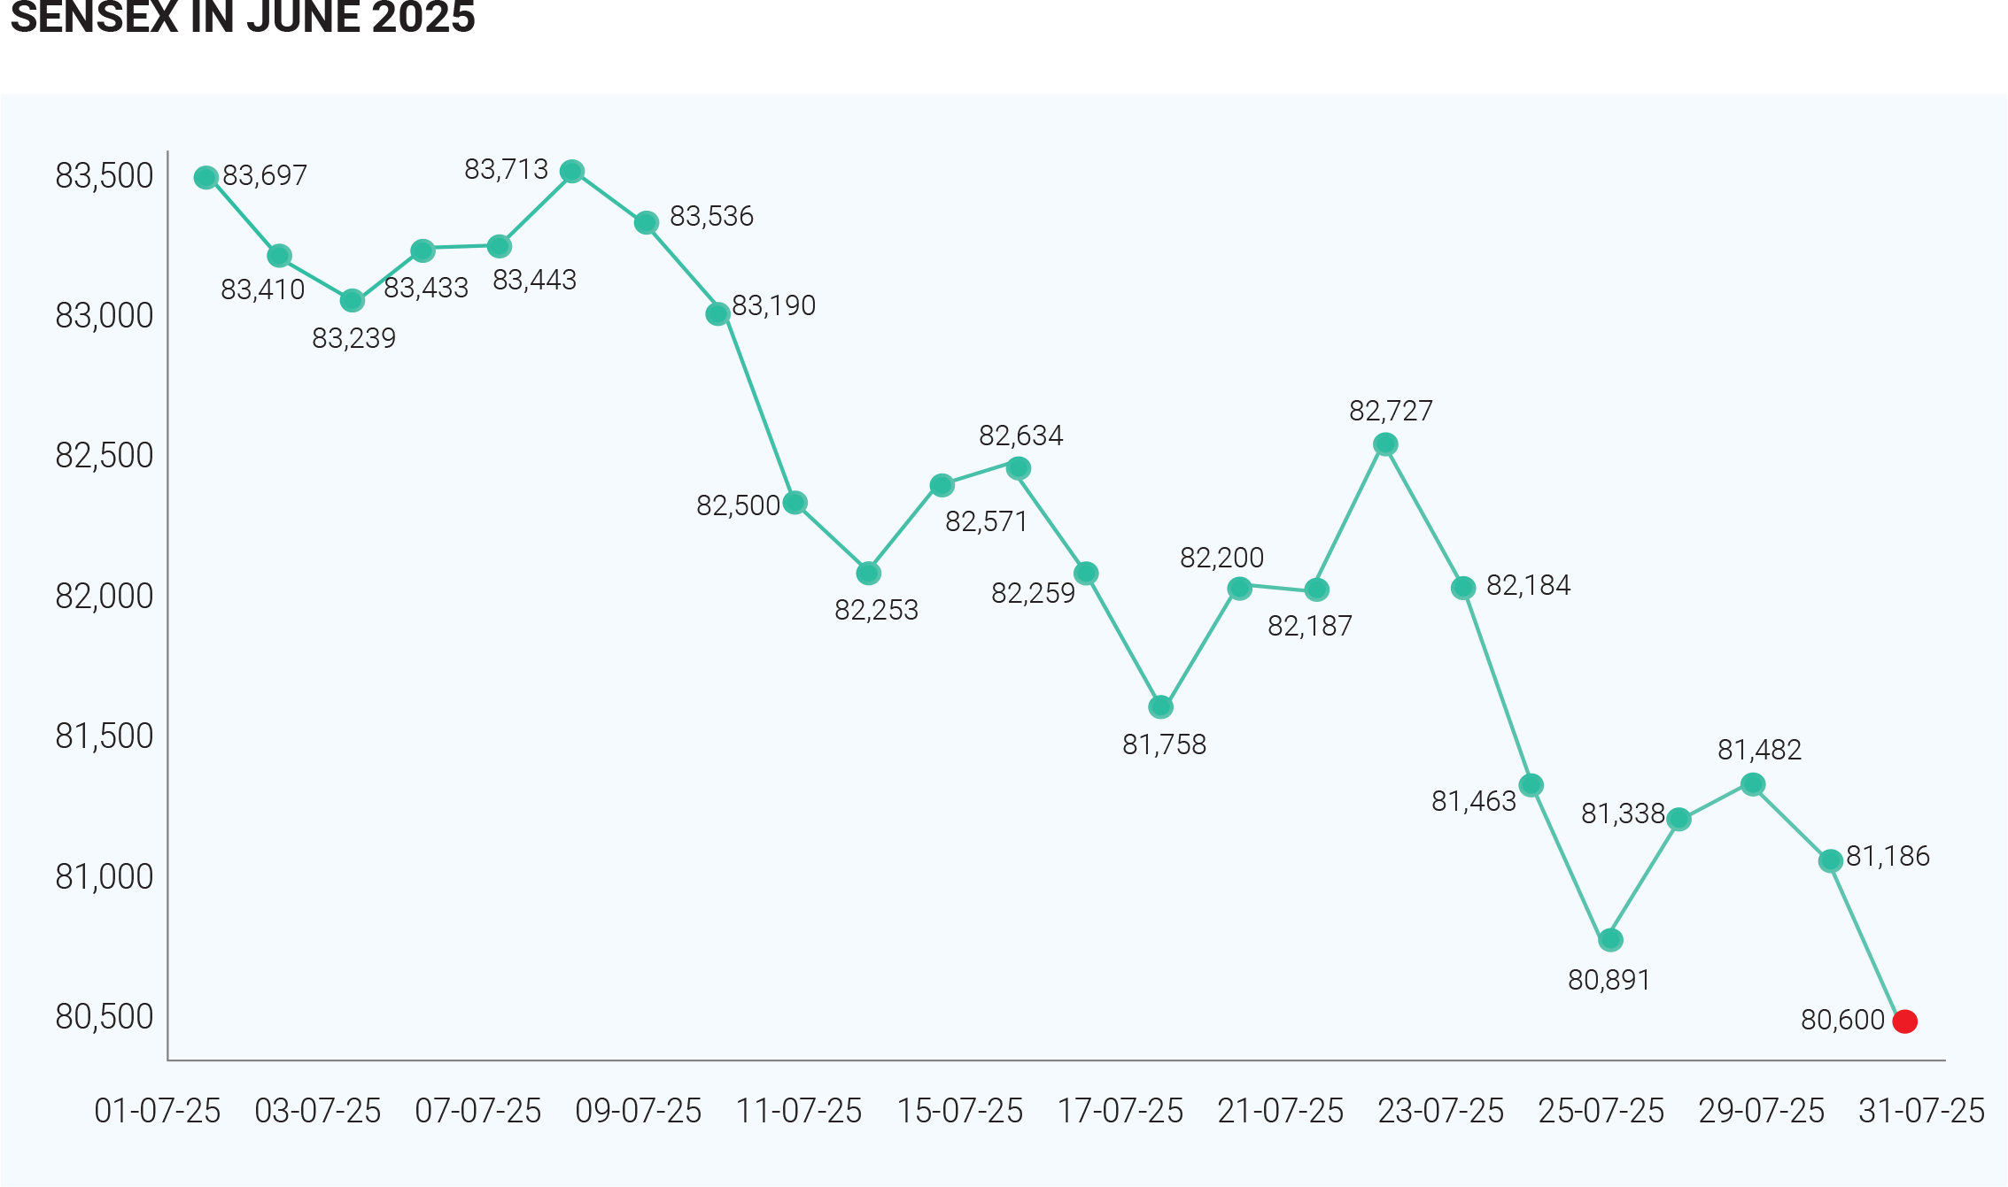The height and width of the screenshot is (1187, 2008).
Task: Select the 31-07-25 date axis label
Action: pyautogui.click(x=1921, y=1111)
